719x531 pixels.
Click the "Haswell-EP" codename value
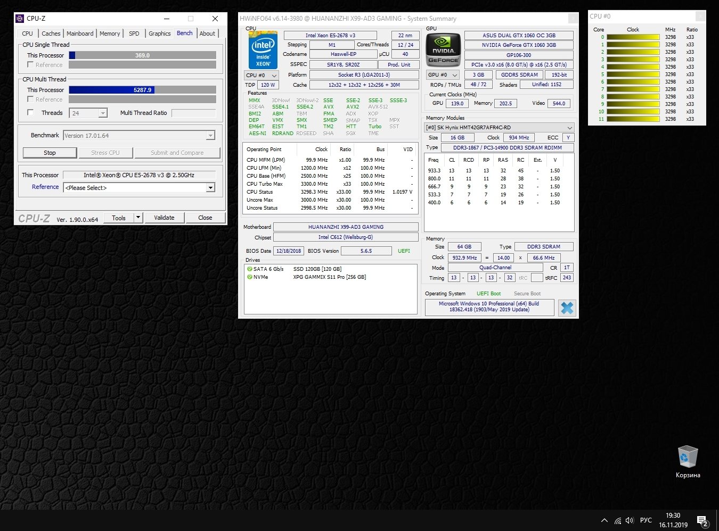[x=344, y=54]
